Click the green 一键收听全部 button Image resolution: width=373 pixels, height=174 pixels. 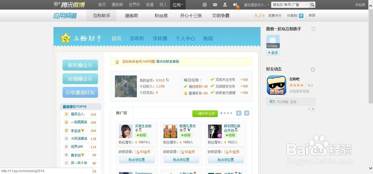click(x=205, y=114)
